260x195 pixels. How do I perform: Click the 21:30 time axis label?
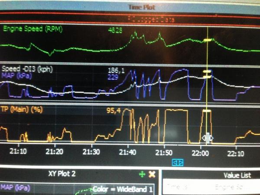tap(91, 152)
